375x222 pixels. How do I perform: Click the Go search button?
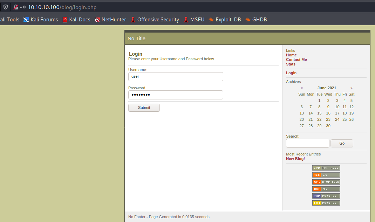[x=342, y=143]
